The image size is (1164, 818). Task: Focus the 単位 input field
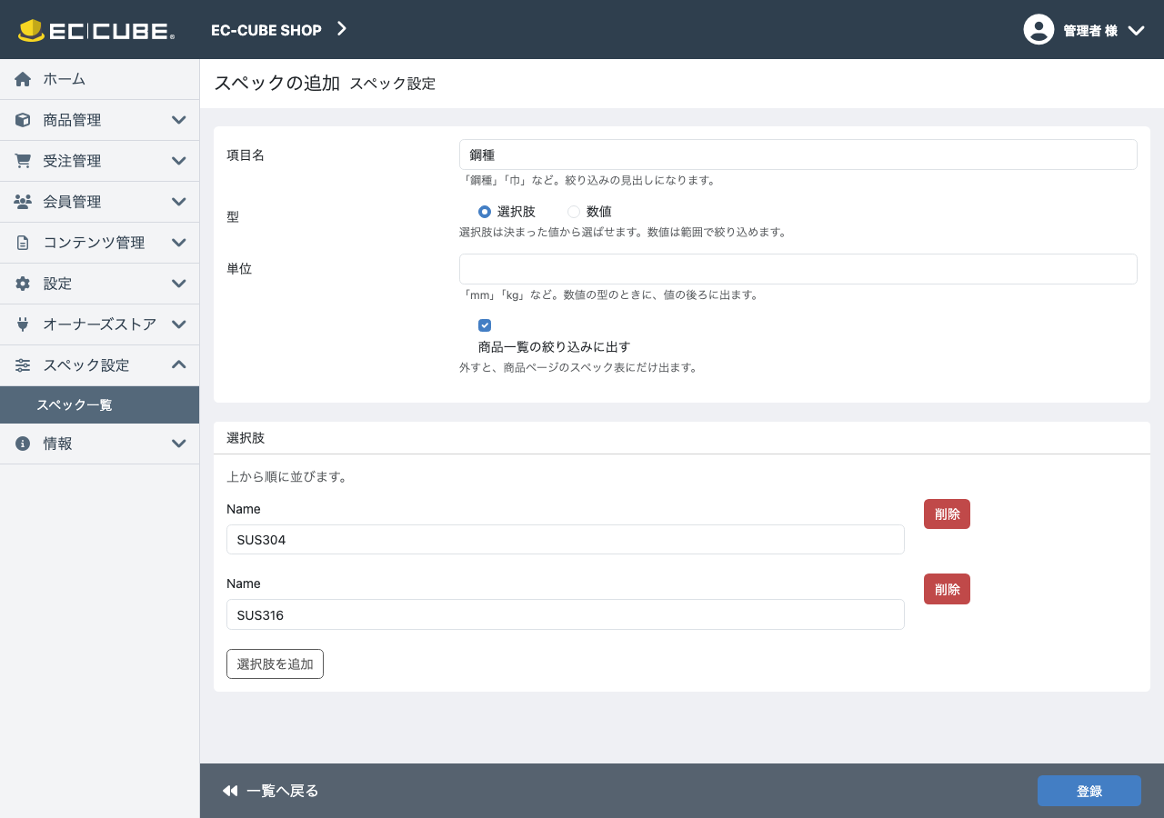[x=798, y=269]
